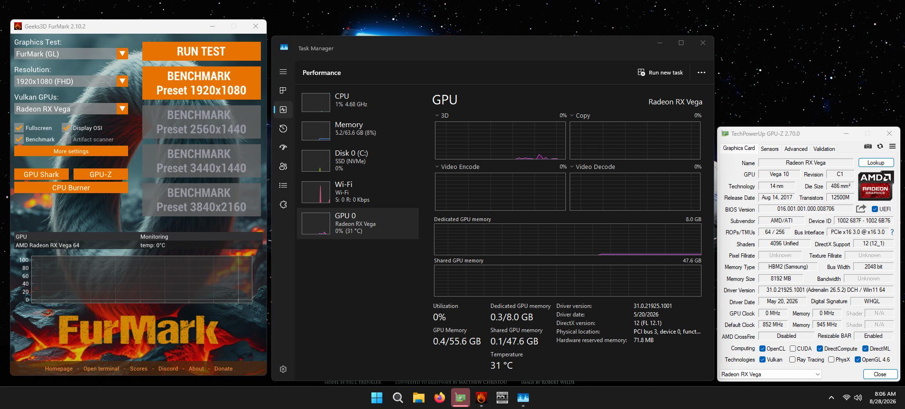905x409 pixels.
Task: Select Wi-Fi in performance list
Action: click(358, 192)
